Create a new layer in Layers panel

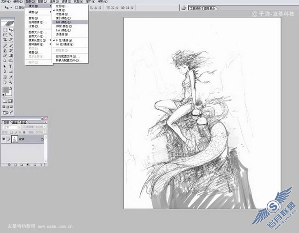coord(35,165)
